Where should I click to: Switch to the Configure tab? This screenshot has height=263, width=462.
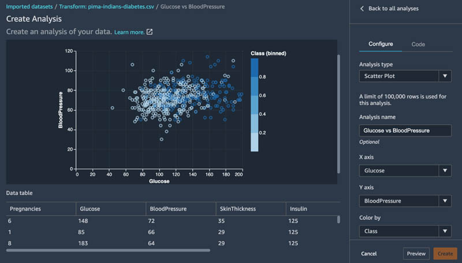pos(381,44)
